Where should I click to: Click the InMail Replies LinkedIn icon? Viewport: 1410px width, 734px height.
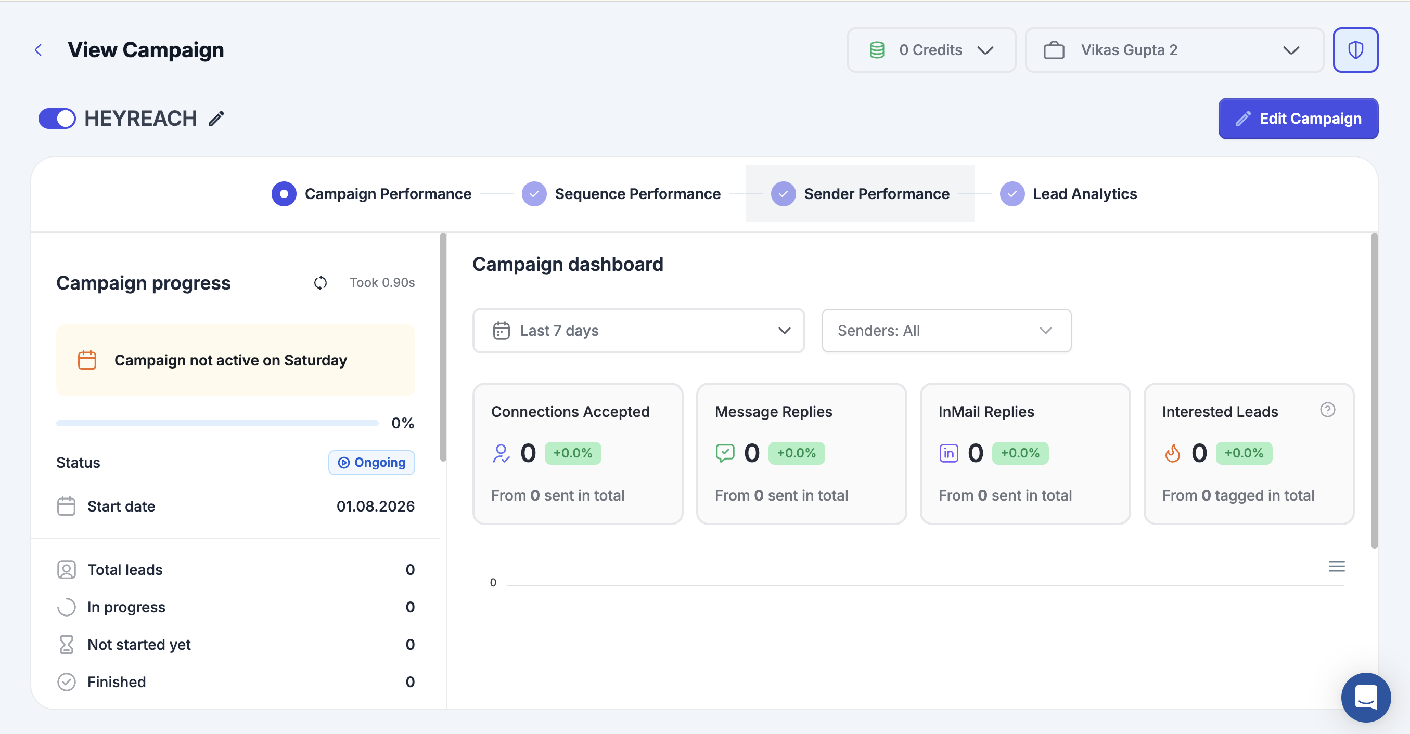pos(948,453)
